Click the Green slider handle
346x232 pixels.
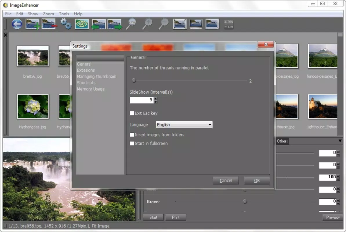(x=245, y=202)
